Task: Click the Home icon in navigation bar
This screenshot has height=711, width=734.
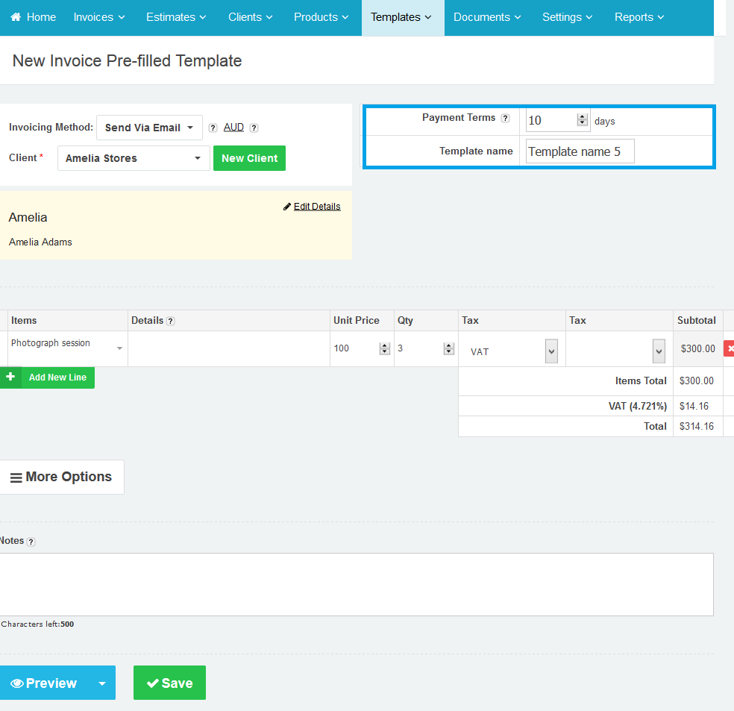Action: (16, 17)
